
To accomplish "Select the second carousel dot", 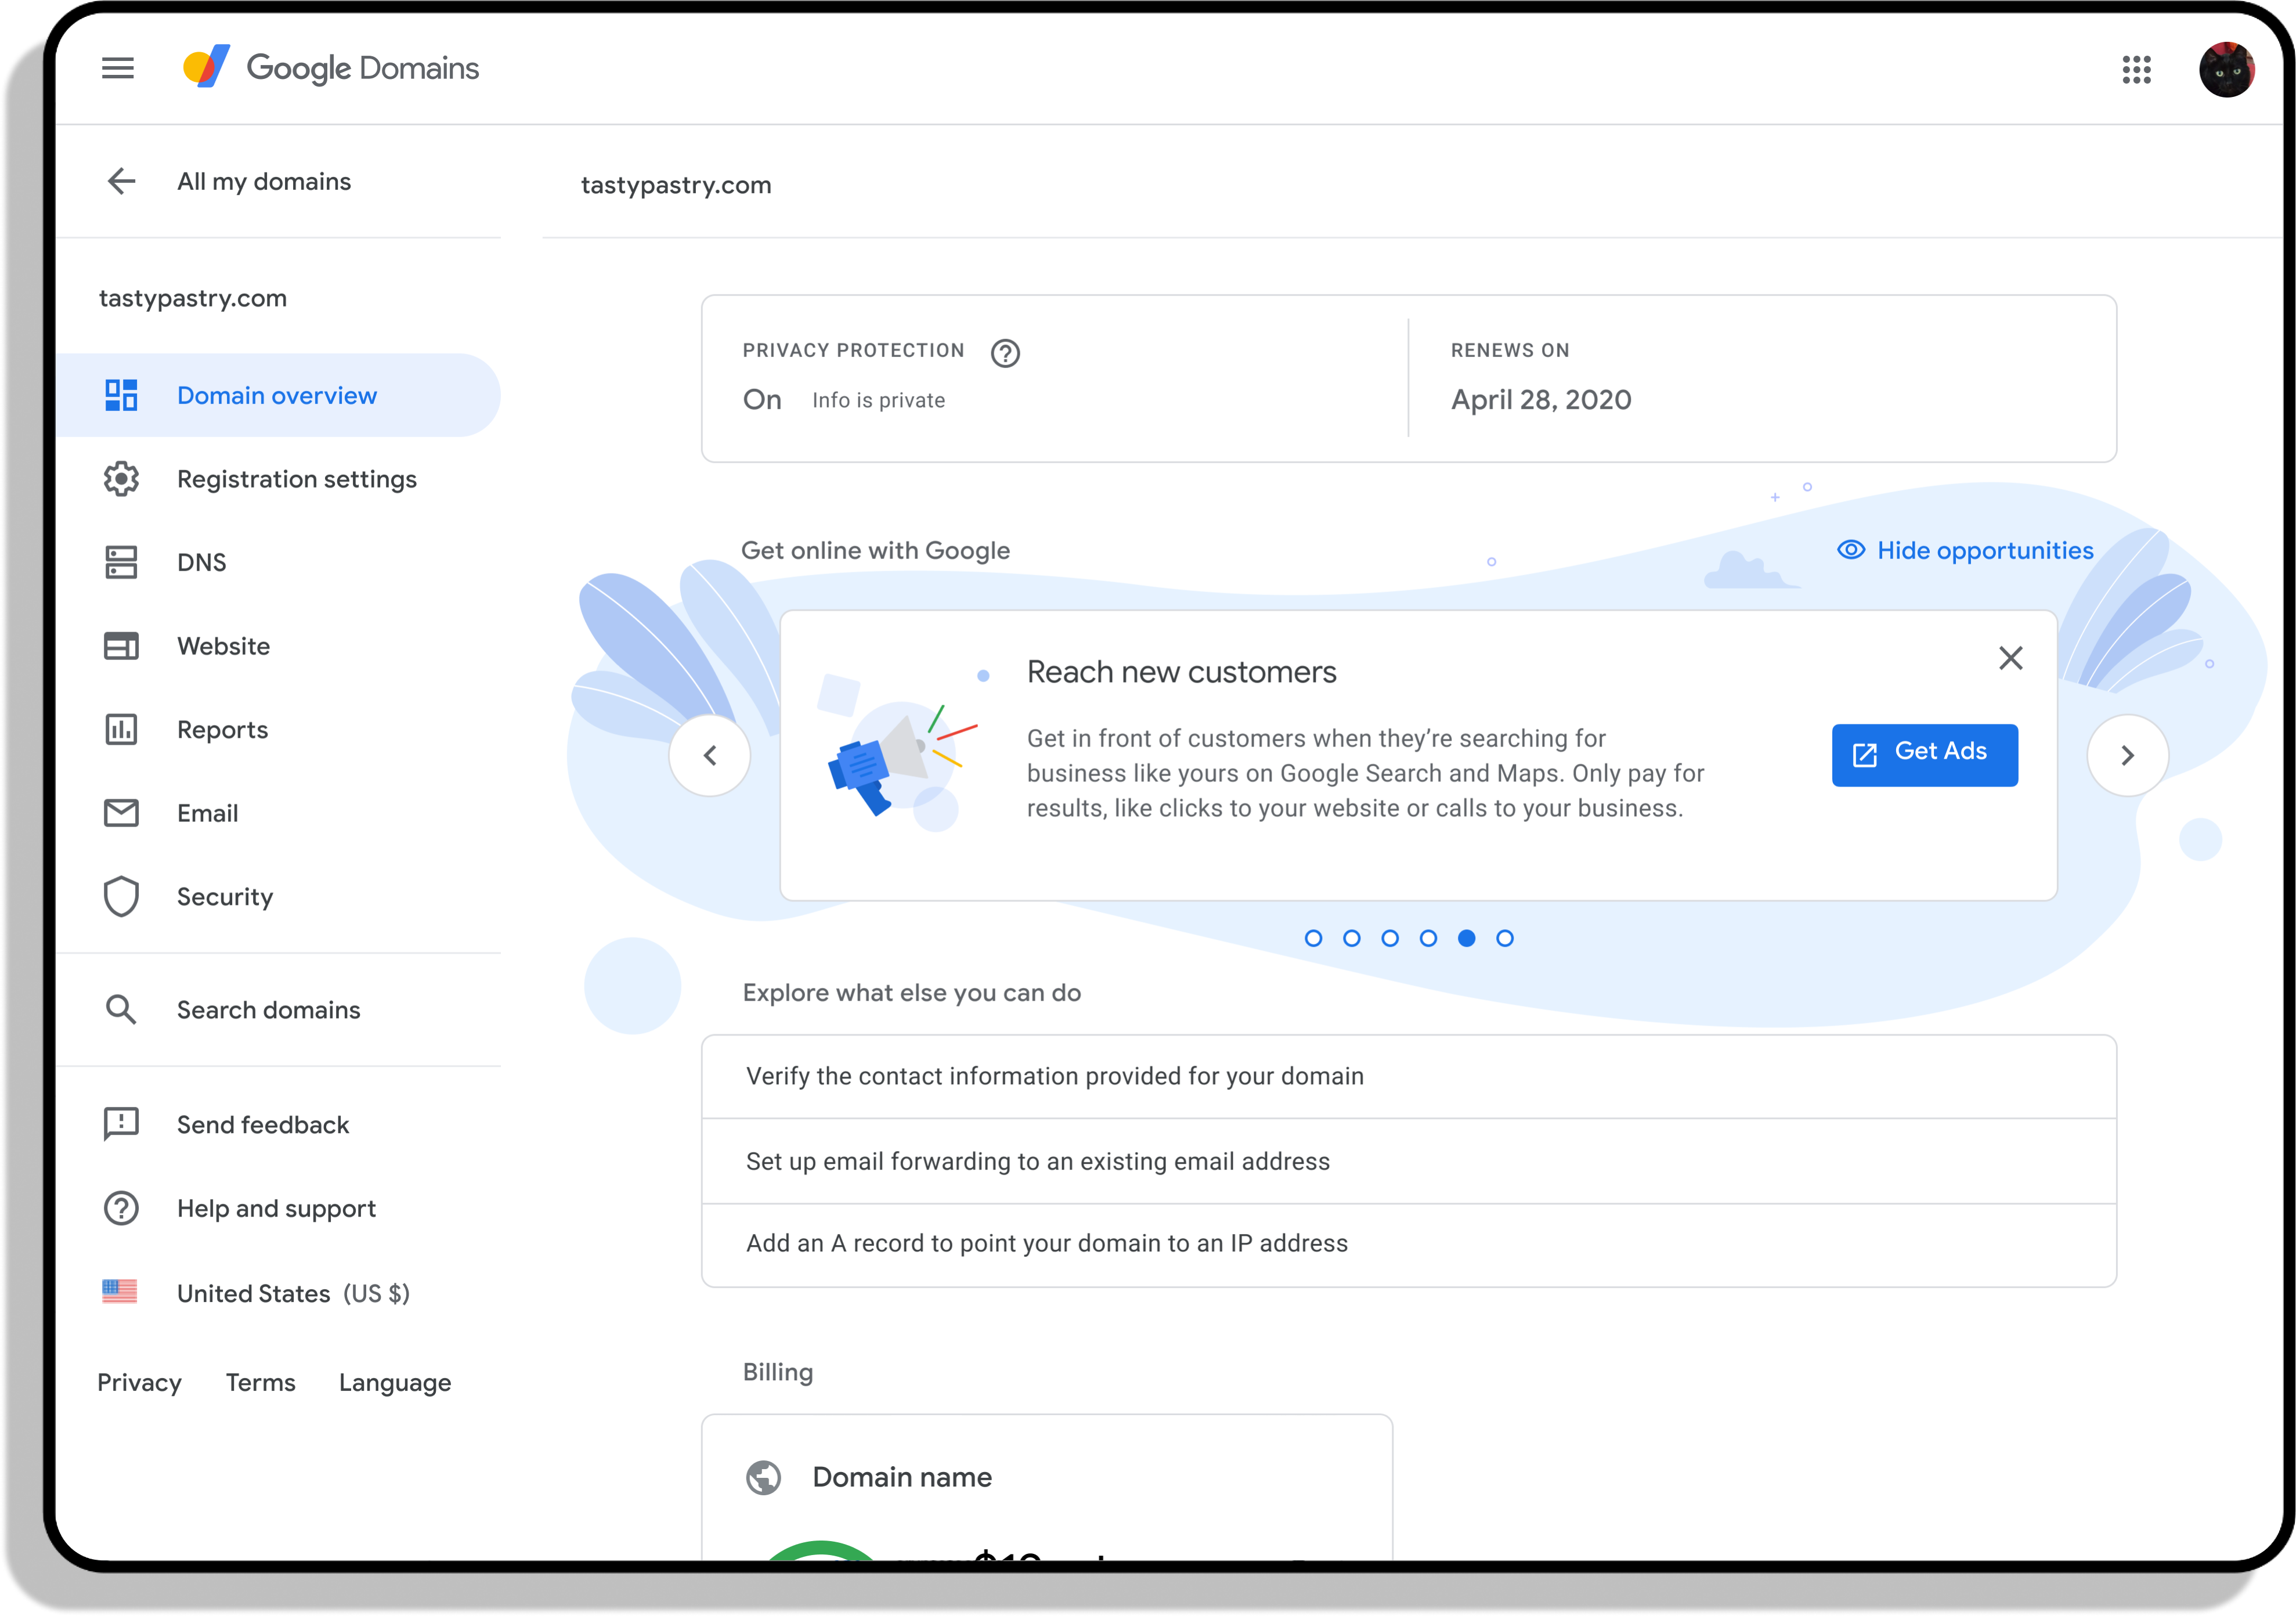I will [x=1352, y=938].
